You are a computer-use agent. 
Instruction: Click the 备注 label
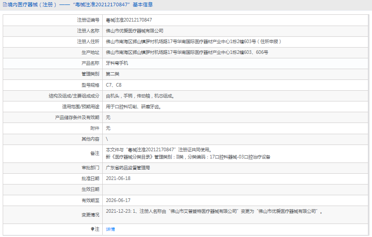tap(95, 154)
